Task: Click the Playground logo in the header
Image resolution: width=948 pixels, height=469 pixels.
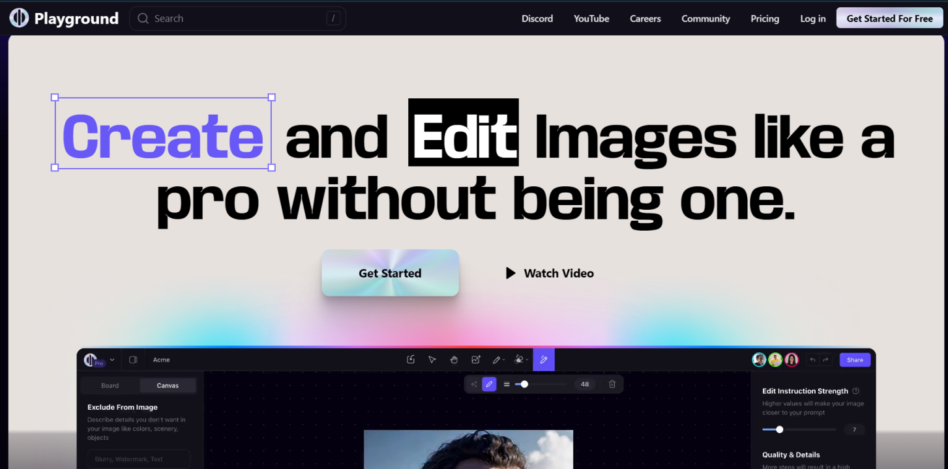Action: (64, 18)
